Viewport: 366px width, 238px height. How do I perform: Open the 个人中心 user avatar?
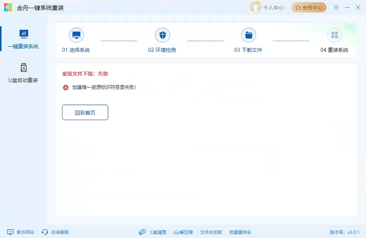tap(255, 7)
